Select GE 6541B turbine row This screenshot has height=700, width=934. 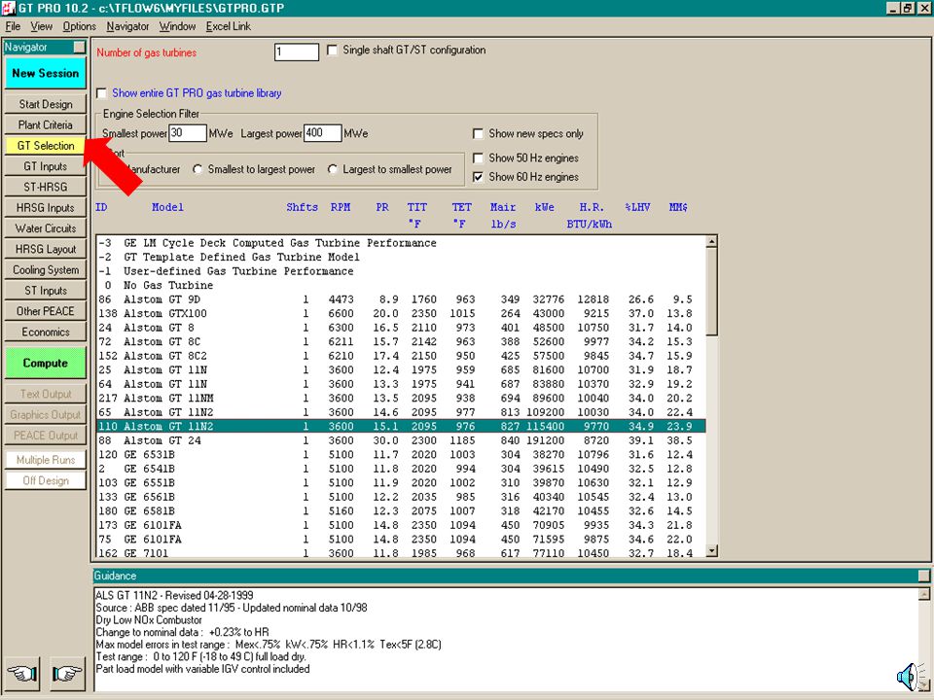401,469
